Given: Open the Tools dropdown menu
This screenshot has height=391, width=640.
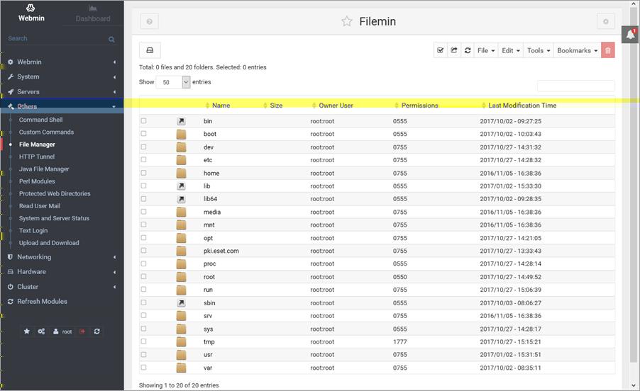Looking at the screenshot, I should 539,50.
